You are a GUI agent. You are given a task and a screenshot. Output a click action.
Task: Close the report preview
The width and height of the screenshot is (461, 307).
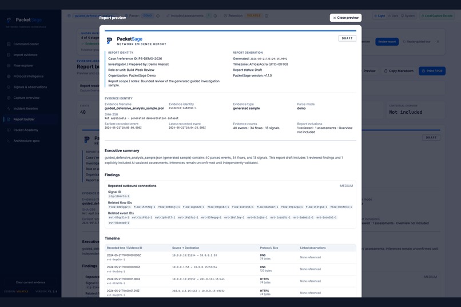click(x=345, y=18)
